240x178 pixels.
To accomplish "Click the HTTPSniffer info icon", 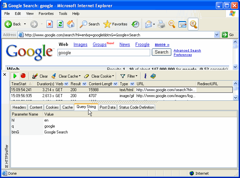I will point(145,76).
